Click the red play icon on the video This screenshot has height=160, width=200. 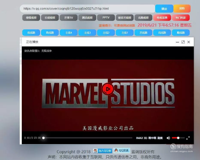pyautogui.click(x=108, y=89)
